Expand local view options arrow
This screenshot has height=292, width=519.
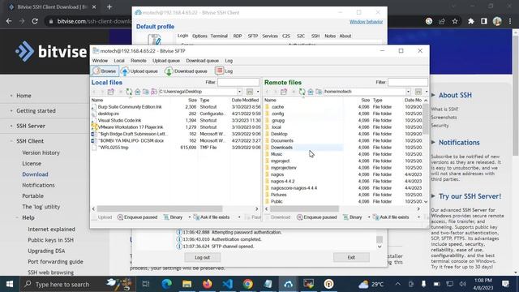click(x=258, y=92)
